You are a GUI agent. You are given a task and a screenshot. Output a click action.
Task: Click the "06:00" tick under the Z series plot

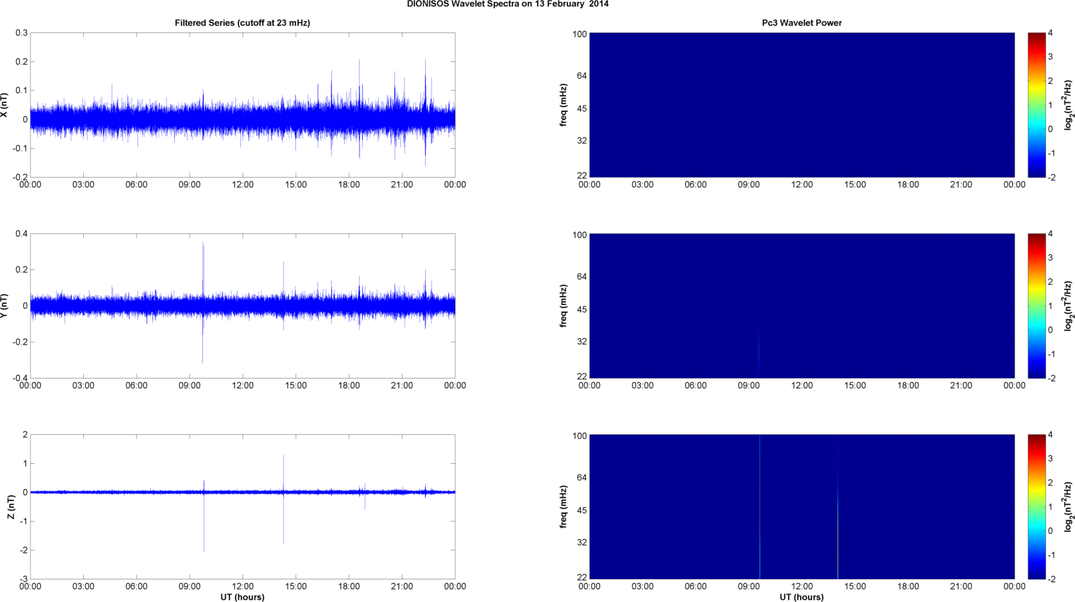pos(136,586)
